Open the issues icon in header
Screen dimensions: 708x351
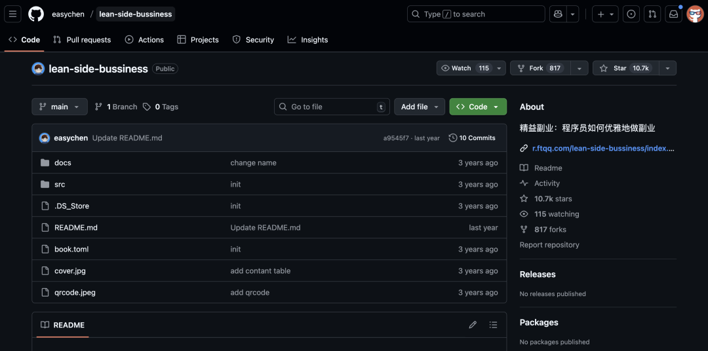631,14
